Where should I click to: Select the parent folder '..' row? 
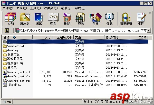point(75,41)
